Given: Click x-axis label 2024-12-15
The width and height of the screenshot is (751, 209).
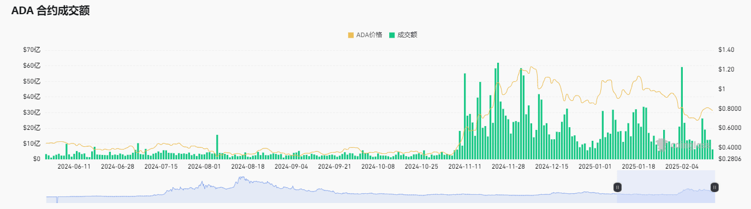Looking at the screenshot, I should (551, 166).
